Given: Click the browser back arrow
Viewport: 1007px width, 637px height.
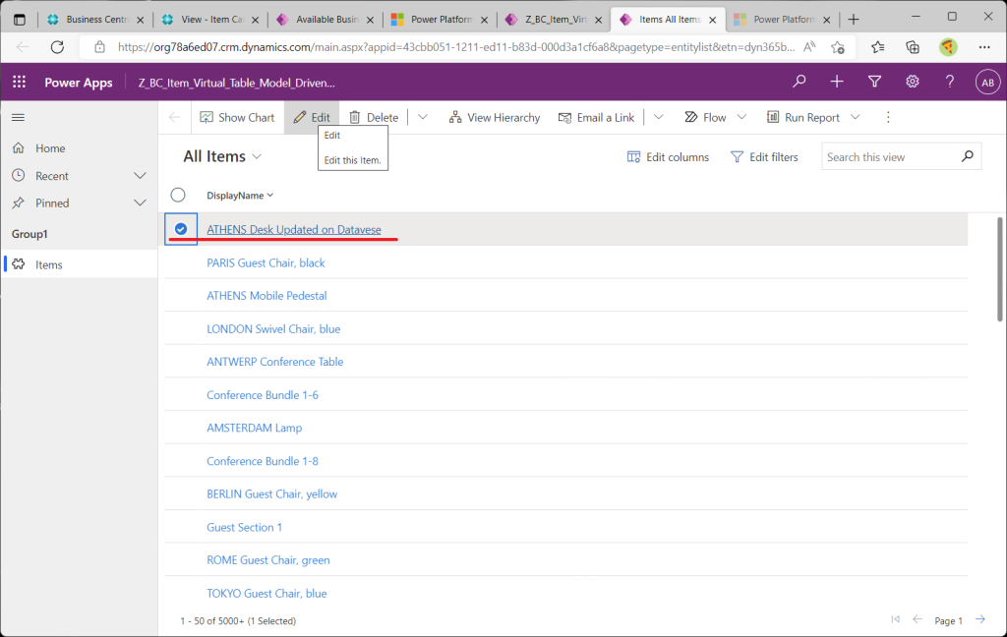Looking at the screenshot, I should (x=23, y=47).
